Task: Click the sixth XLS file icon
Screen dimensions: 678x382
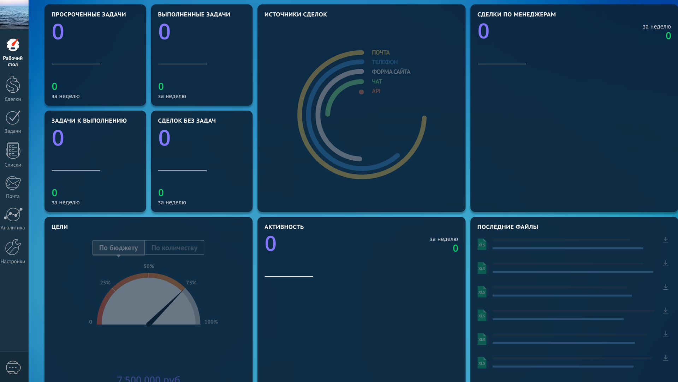Action: (482, 362)
